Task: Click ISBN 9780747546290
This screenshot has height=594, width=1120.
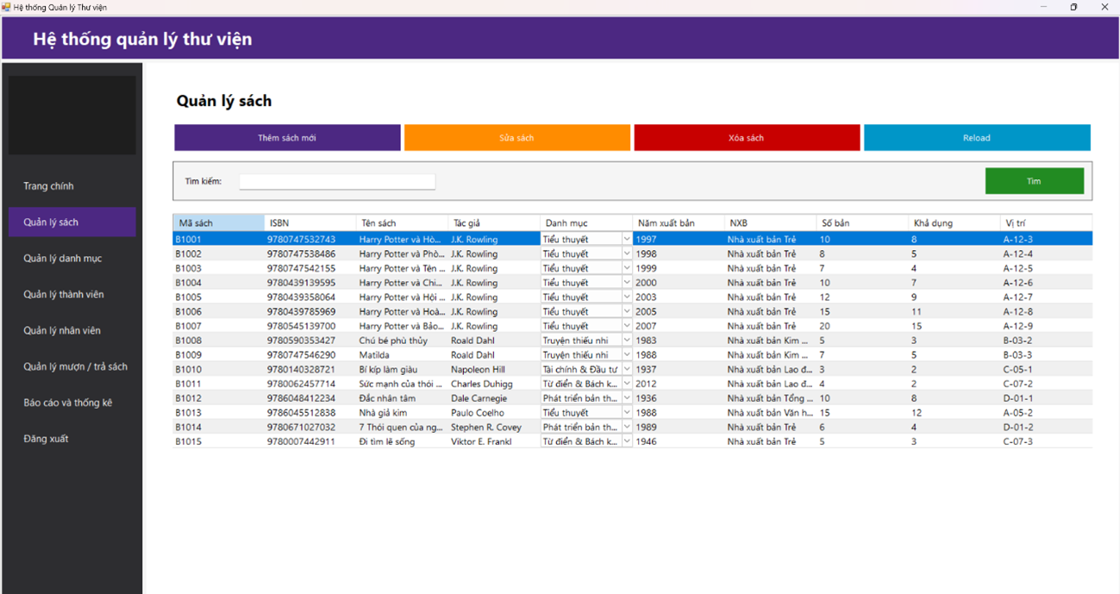Action: click(310, 355)
